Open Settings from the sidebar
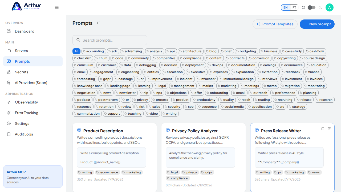The height and width of the screenshot is (192, 341). 33,123
